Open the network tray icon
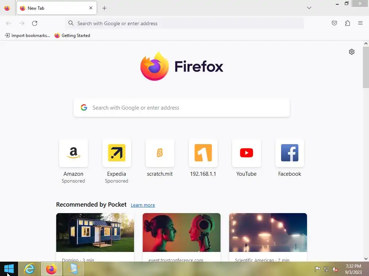The width and height of the screenshot is (369, 276). pos(326,269)
